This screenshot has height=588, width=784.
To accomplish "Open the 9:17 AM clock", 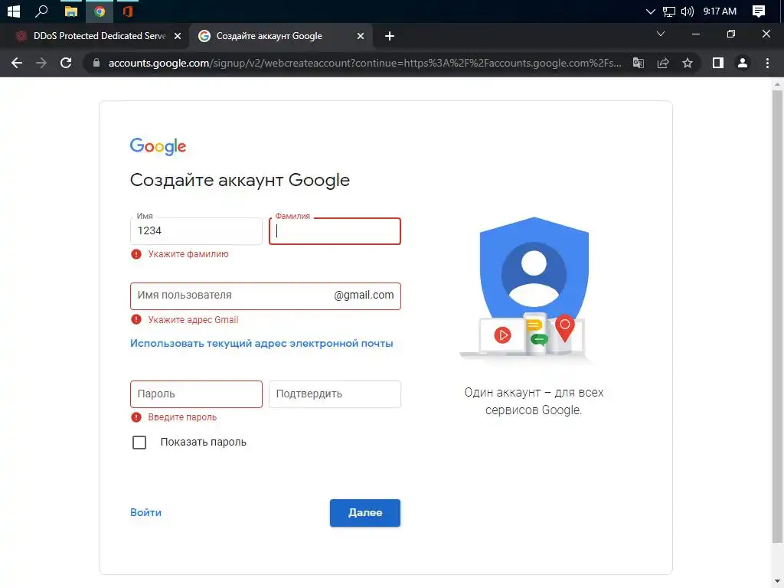I will [720, 11].
